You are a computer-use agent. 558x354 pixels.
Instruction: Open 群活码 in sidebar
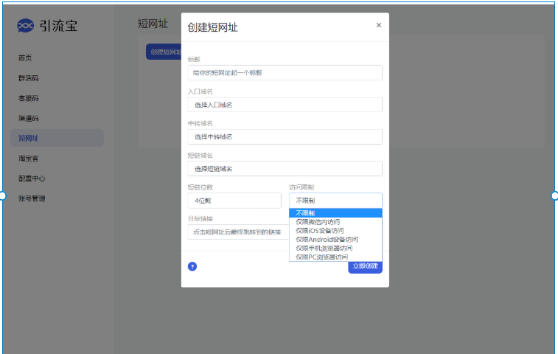click(x=28, y=77)
